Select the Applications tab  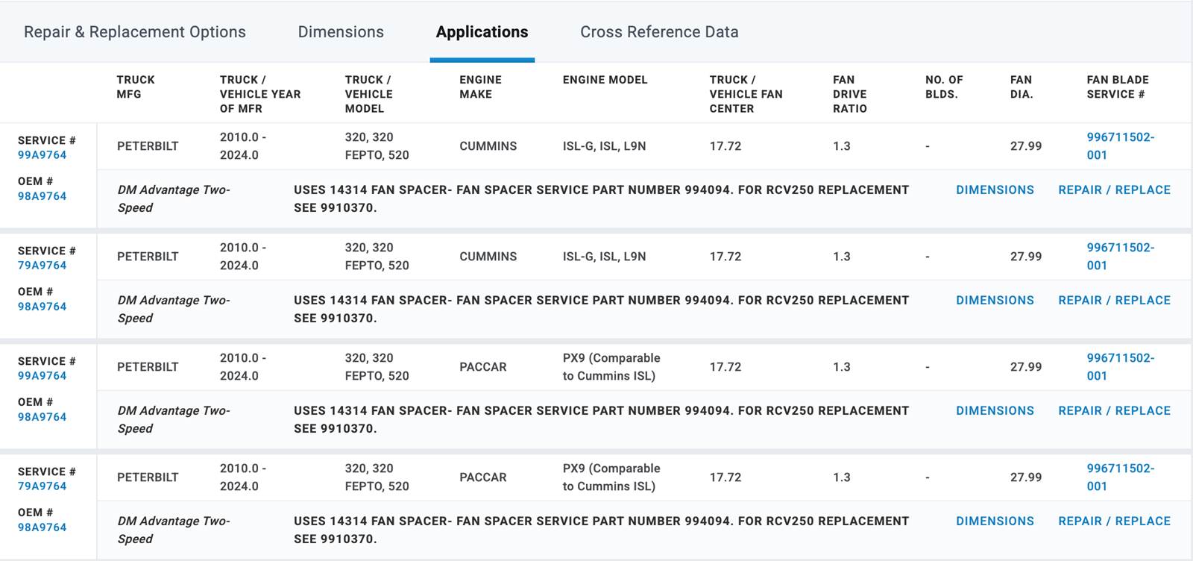point(482,32)
